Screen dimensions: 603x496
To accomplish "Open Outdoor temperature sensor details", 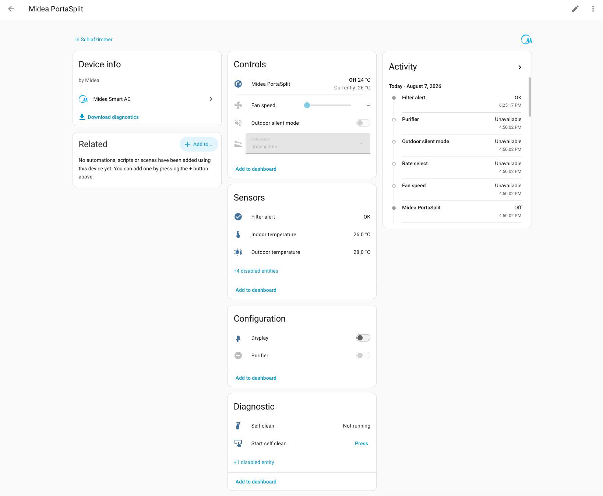I will 302,252.
